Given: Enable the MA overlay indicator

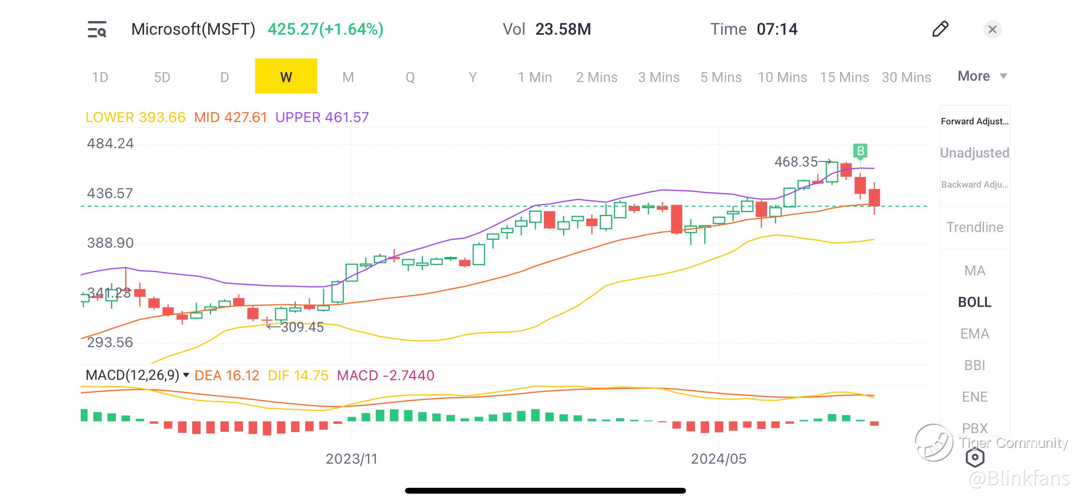Looking at the screenshot, I should [975, 271].
